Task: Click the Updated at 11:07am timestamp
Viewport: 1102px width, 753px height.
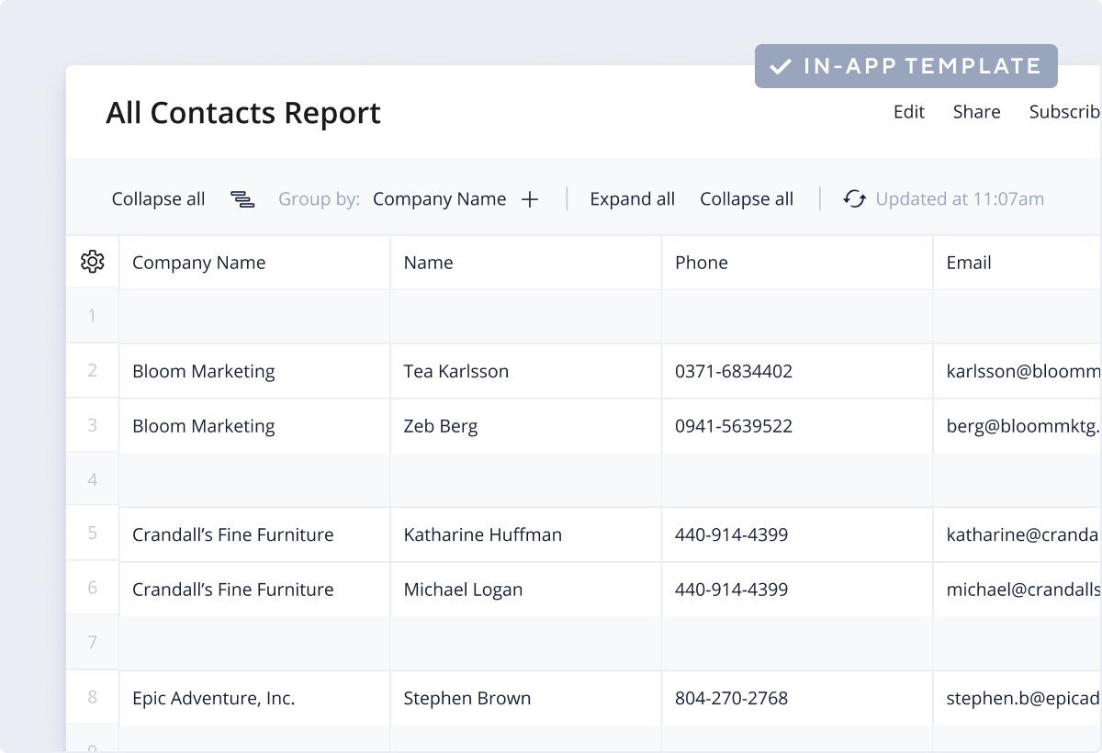Action: [x=960, y=198]
